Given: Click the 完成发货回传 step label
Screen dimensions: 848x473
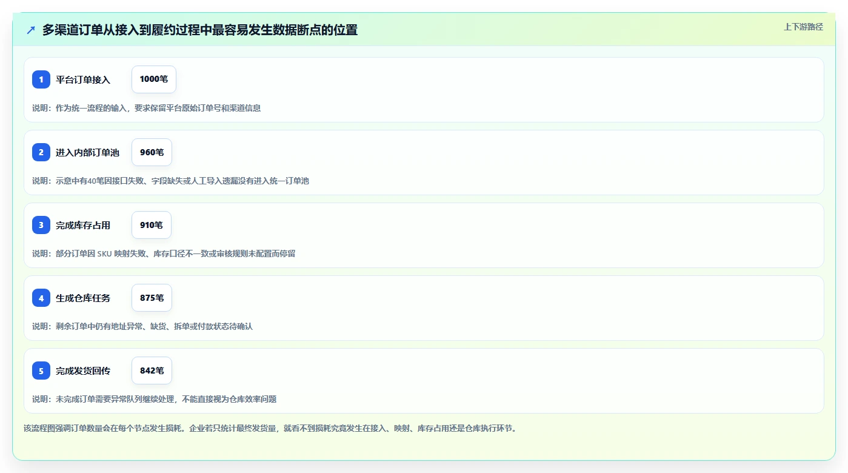Looking at the screenshot, I should (x=83, y=371).
